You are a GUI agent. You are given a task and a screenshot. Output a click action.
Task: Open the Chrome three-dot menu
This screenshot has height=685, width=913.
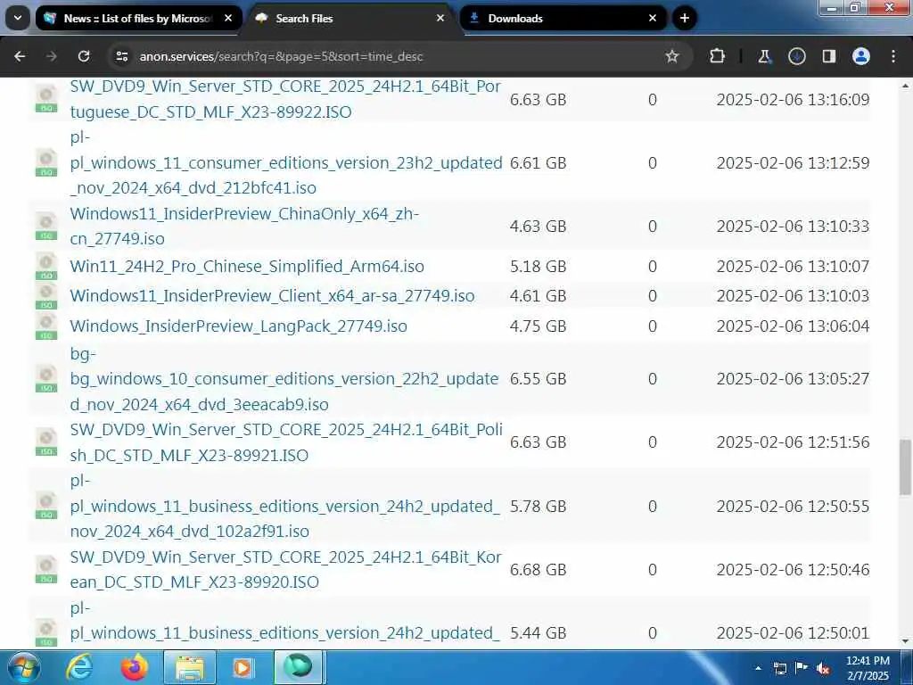(x=893, y=56)
